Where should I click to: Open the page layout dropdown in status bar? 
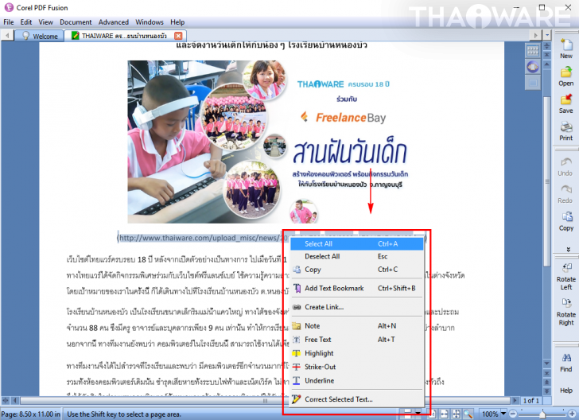pos(418,412)
